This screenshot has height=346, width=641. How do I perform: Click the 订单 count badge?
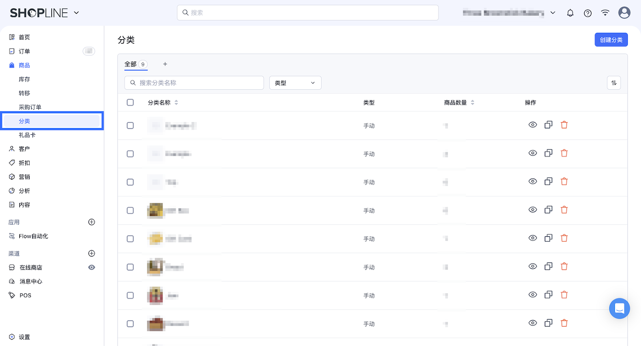click(x=89, y=51)
